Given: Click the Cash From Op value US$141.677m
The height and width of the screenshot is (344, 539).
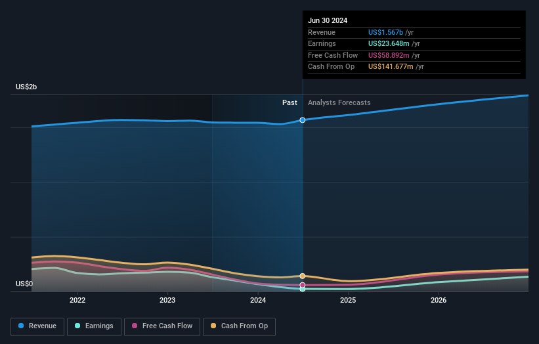Looking at the screenshot, I should coord(391,67).
